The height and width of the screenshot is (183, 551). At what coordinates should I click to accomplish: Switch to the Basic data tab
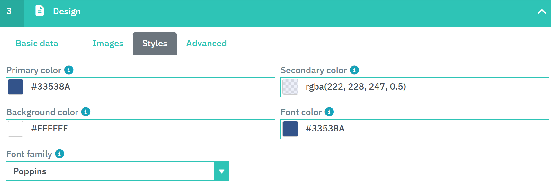click(x=37, y=44)
